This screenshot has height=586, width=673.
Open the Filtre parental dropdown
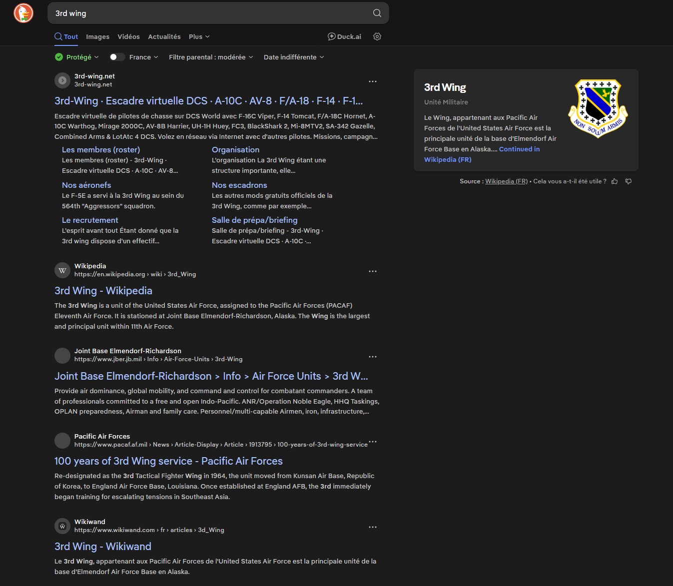(211, 57)
